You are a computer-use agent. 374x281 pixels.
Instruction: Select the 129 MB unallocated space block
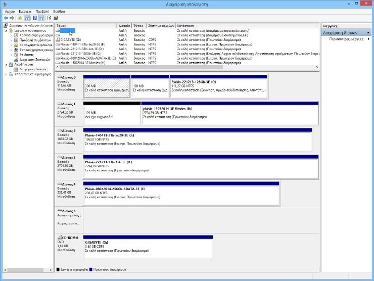(112, 113)
